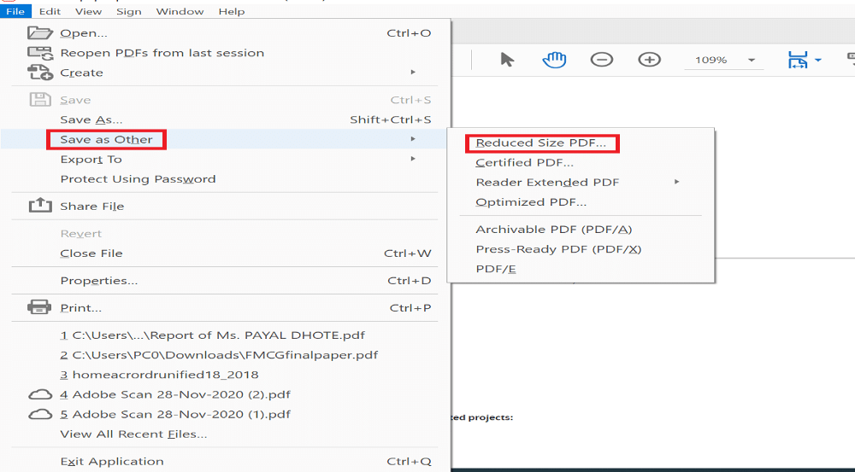Choose Archivable PDF (PDF/A) option
This screenshot has height=472, width=855.
click(x=553, y=230)
